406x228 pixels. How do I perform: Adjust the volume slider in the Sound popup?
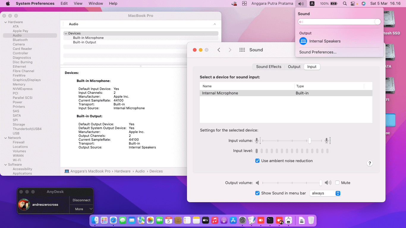click(x=339, y=22)
